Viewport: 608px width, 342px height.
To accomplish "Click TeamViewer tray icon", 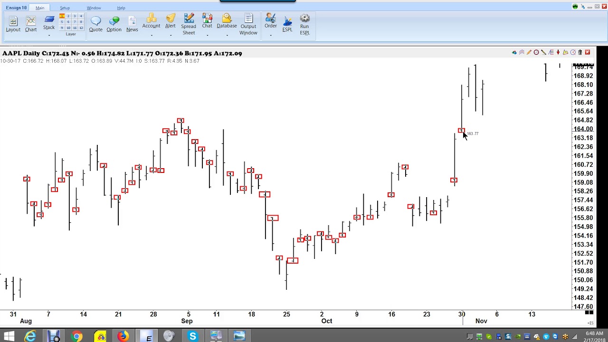I will (555, 337).
